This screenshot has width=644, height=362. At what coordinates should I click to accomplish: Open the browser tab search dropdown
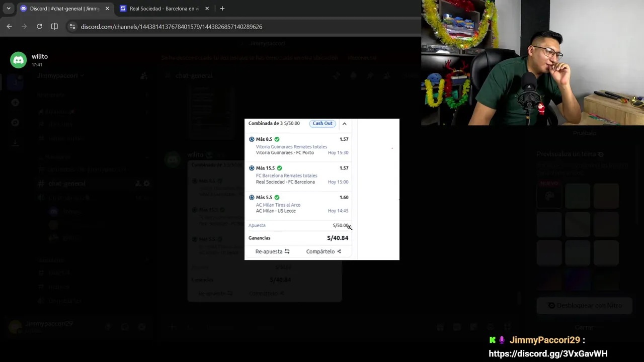click(x=9, y=9)
